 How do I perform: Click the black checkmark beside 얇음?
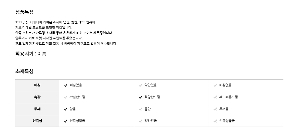click(x=66, y=109)
